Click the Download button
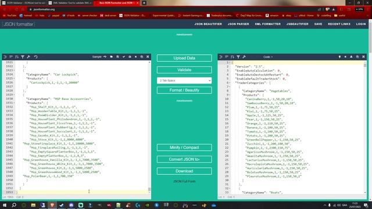This screenshot has height=209, width=372. click(184, 171)
